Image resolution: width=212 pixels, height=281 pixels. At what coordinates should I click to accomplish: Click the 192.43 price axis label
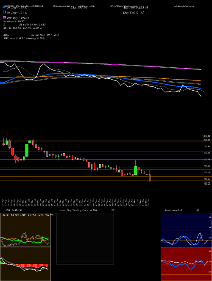coord(206,146)
